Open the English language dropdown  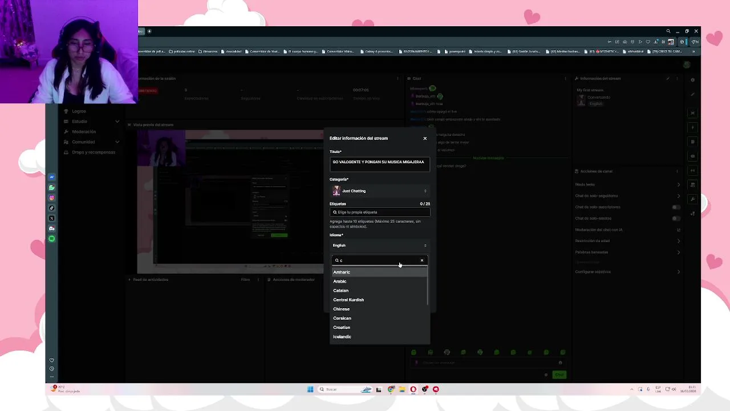pos(379,245)
